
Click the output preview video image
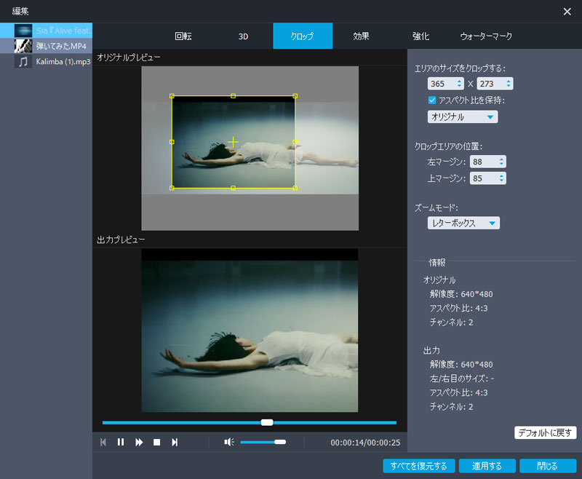[x=250, y=330]
